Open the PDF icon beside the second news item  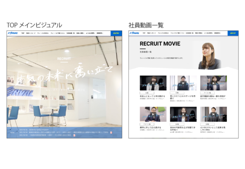[x=111, y=132]
